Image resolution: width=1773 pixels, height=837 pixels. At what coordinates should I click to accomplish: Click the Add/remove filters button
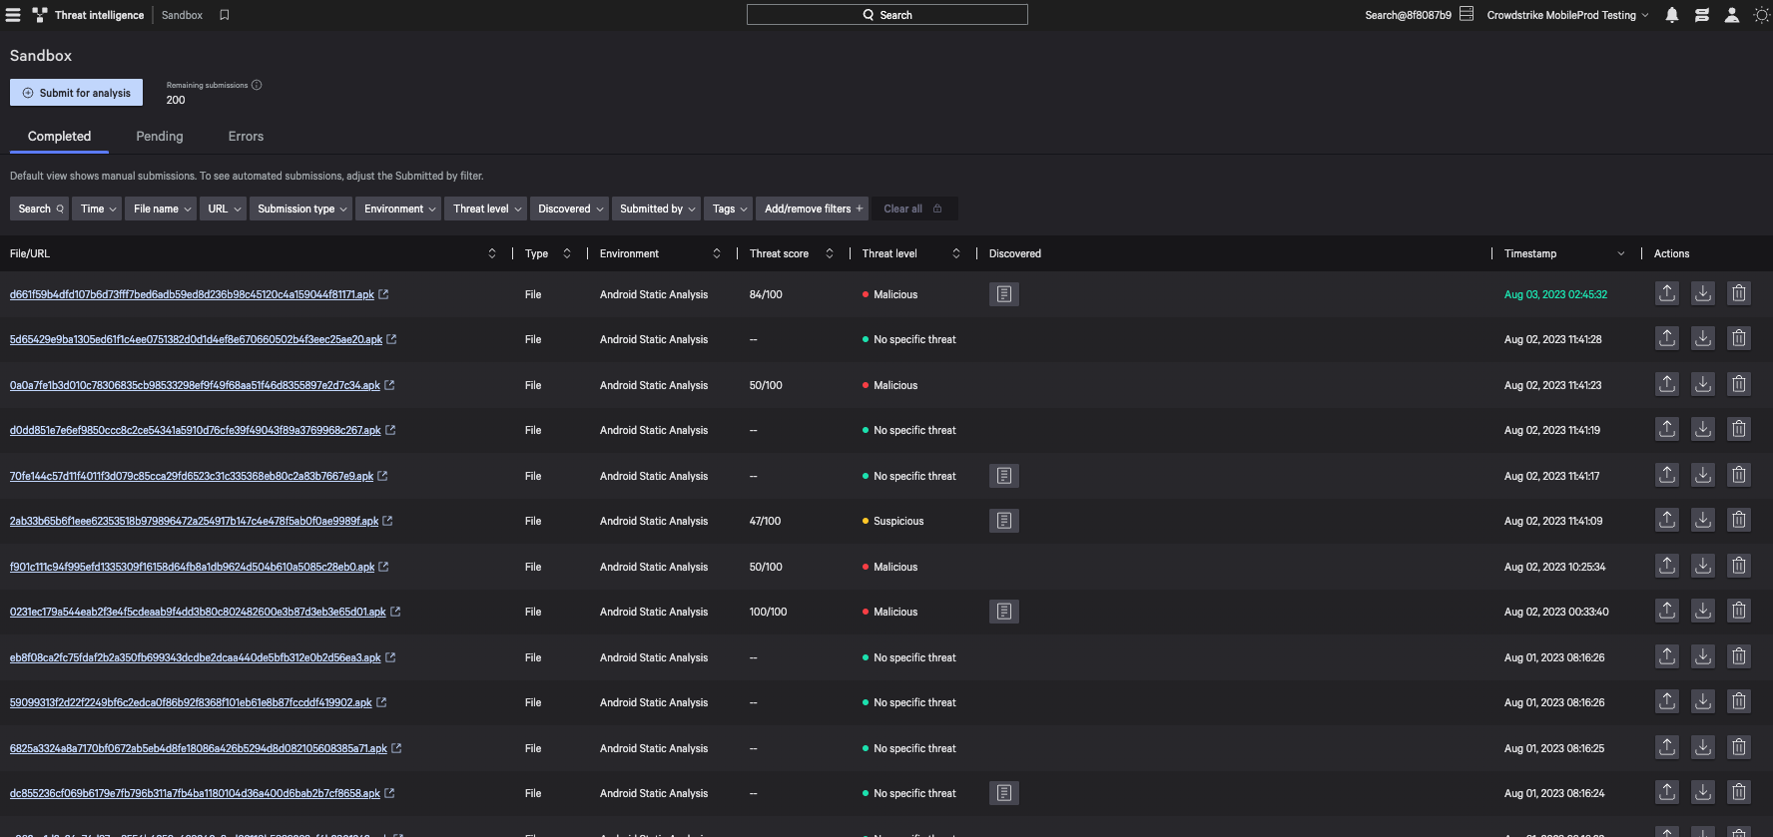[813, 209]
